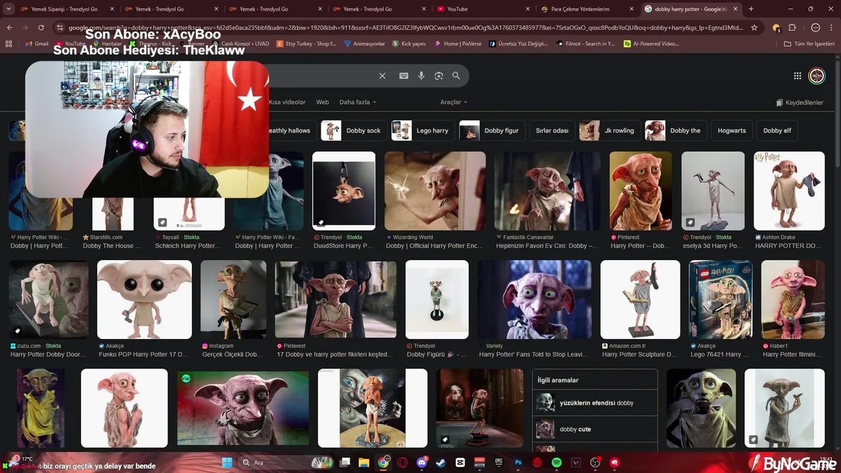841x473 pixels.
Task: Open the Trendyol Dobby Figürü title
Action: pos(437,355)
